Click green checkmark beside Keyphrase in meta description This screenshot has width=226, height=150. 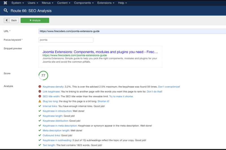(x=40, y=125)
